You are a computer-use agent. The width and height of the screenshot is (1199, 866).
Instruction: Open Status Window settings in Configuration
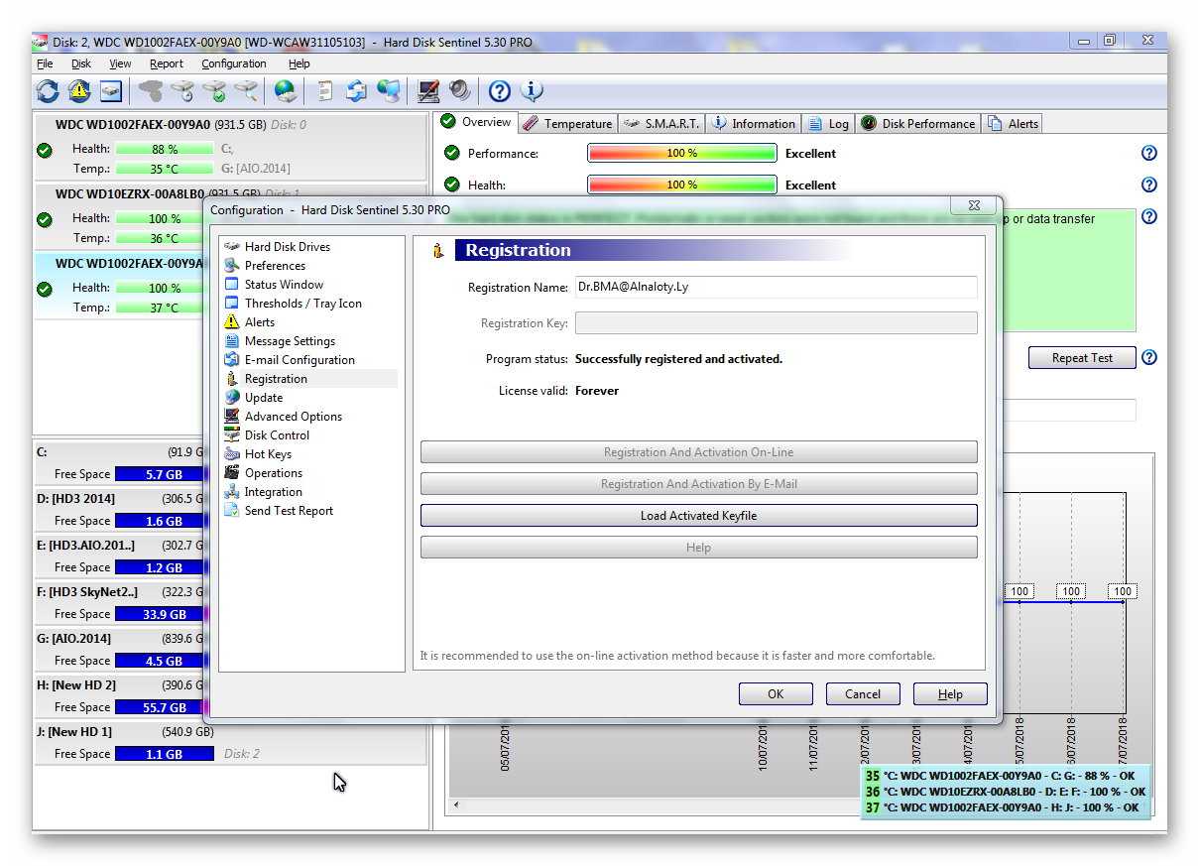coord(284,284)
